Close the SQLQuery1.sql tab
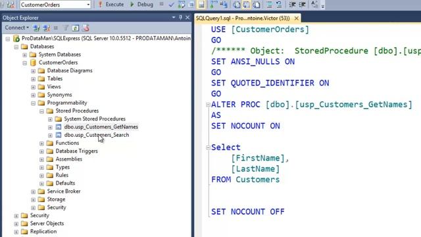 coord(297,18)
